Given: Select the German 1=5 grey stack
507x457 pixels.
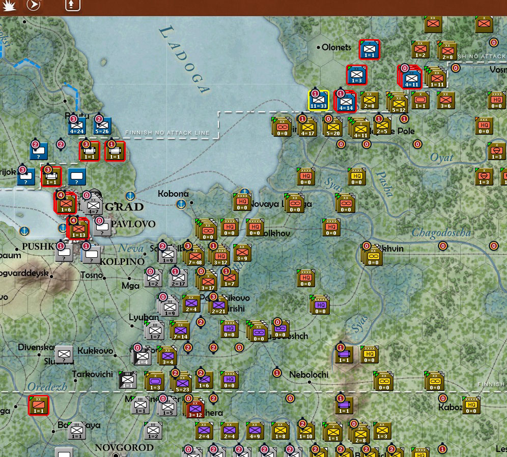Looking at the screenshot, I should [x=167, y=407].
